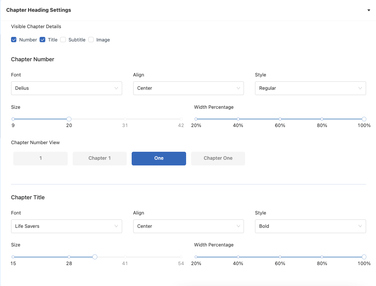Click the Chapter Heading Settings header title
The height and width of the screenshot is (286, 376).
click(38, 10)
